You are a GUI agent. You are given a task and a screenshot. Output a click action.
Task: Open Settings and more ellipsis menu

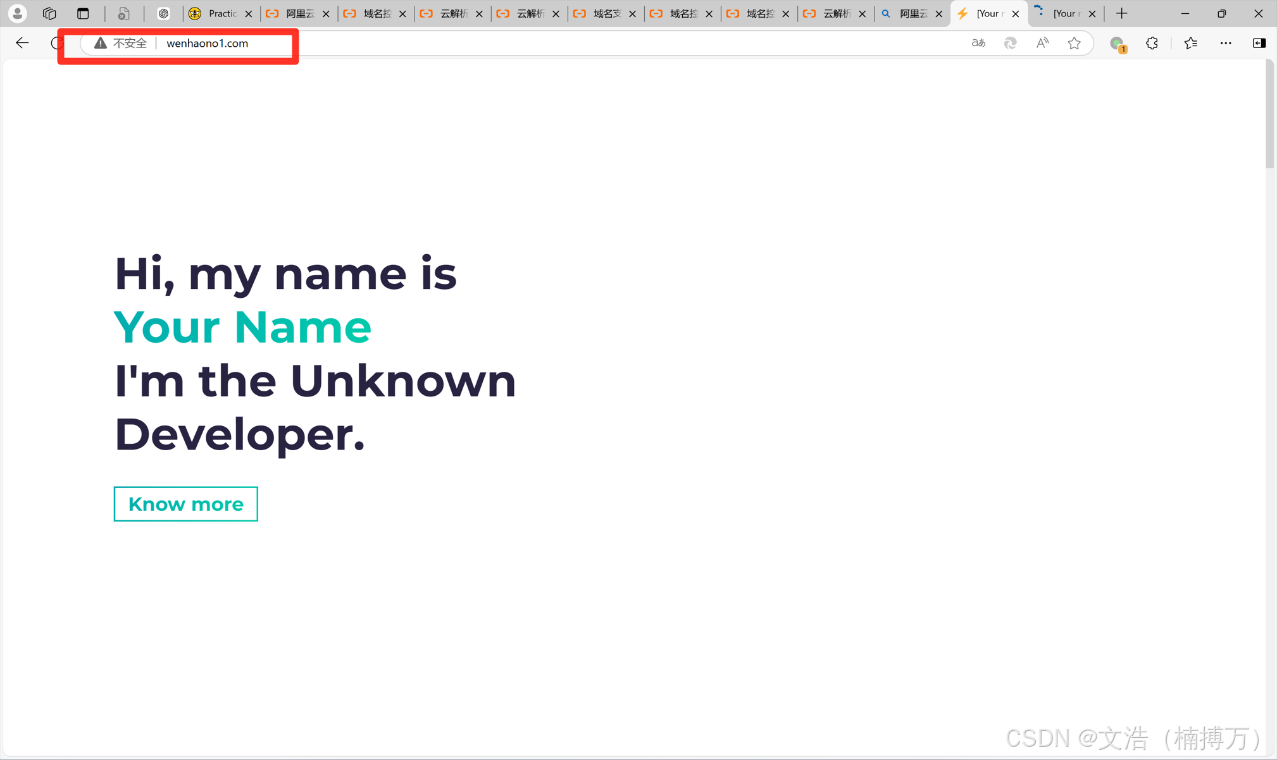click(x=1225, y=43)
